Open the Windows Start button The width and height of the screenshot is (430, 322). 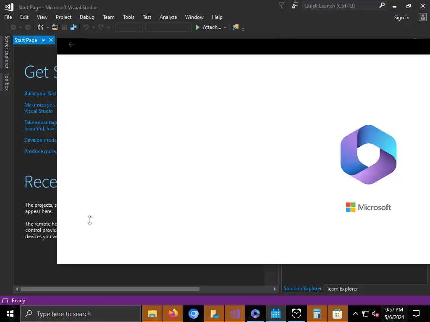tap(10, 314)
